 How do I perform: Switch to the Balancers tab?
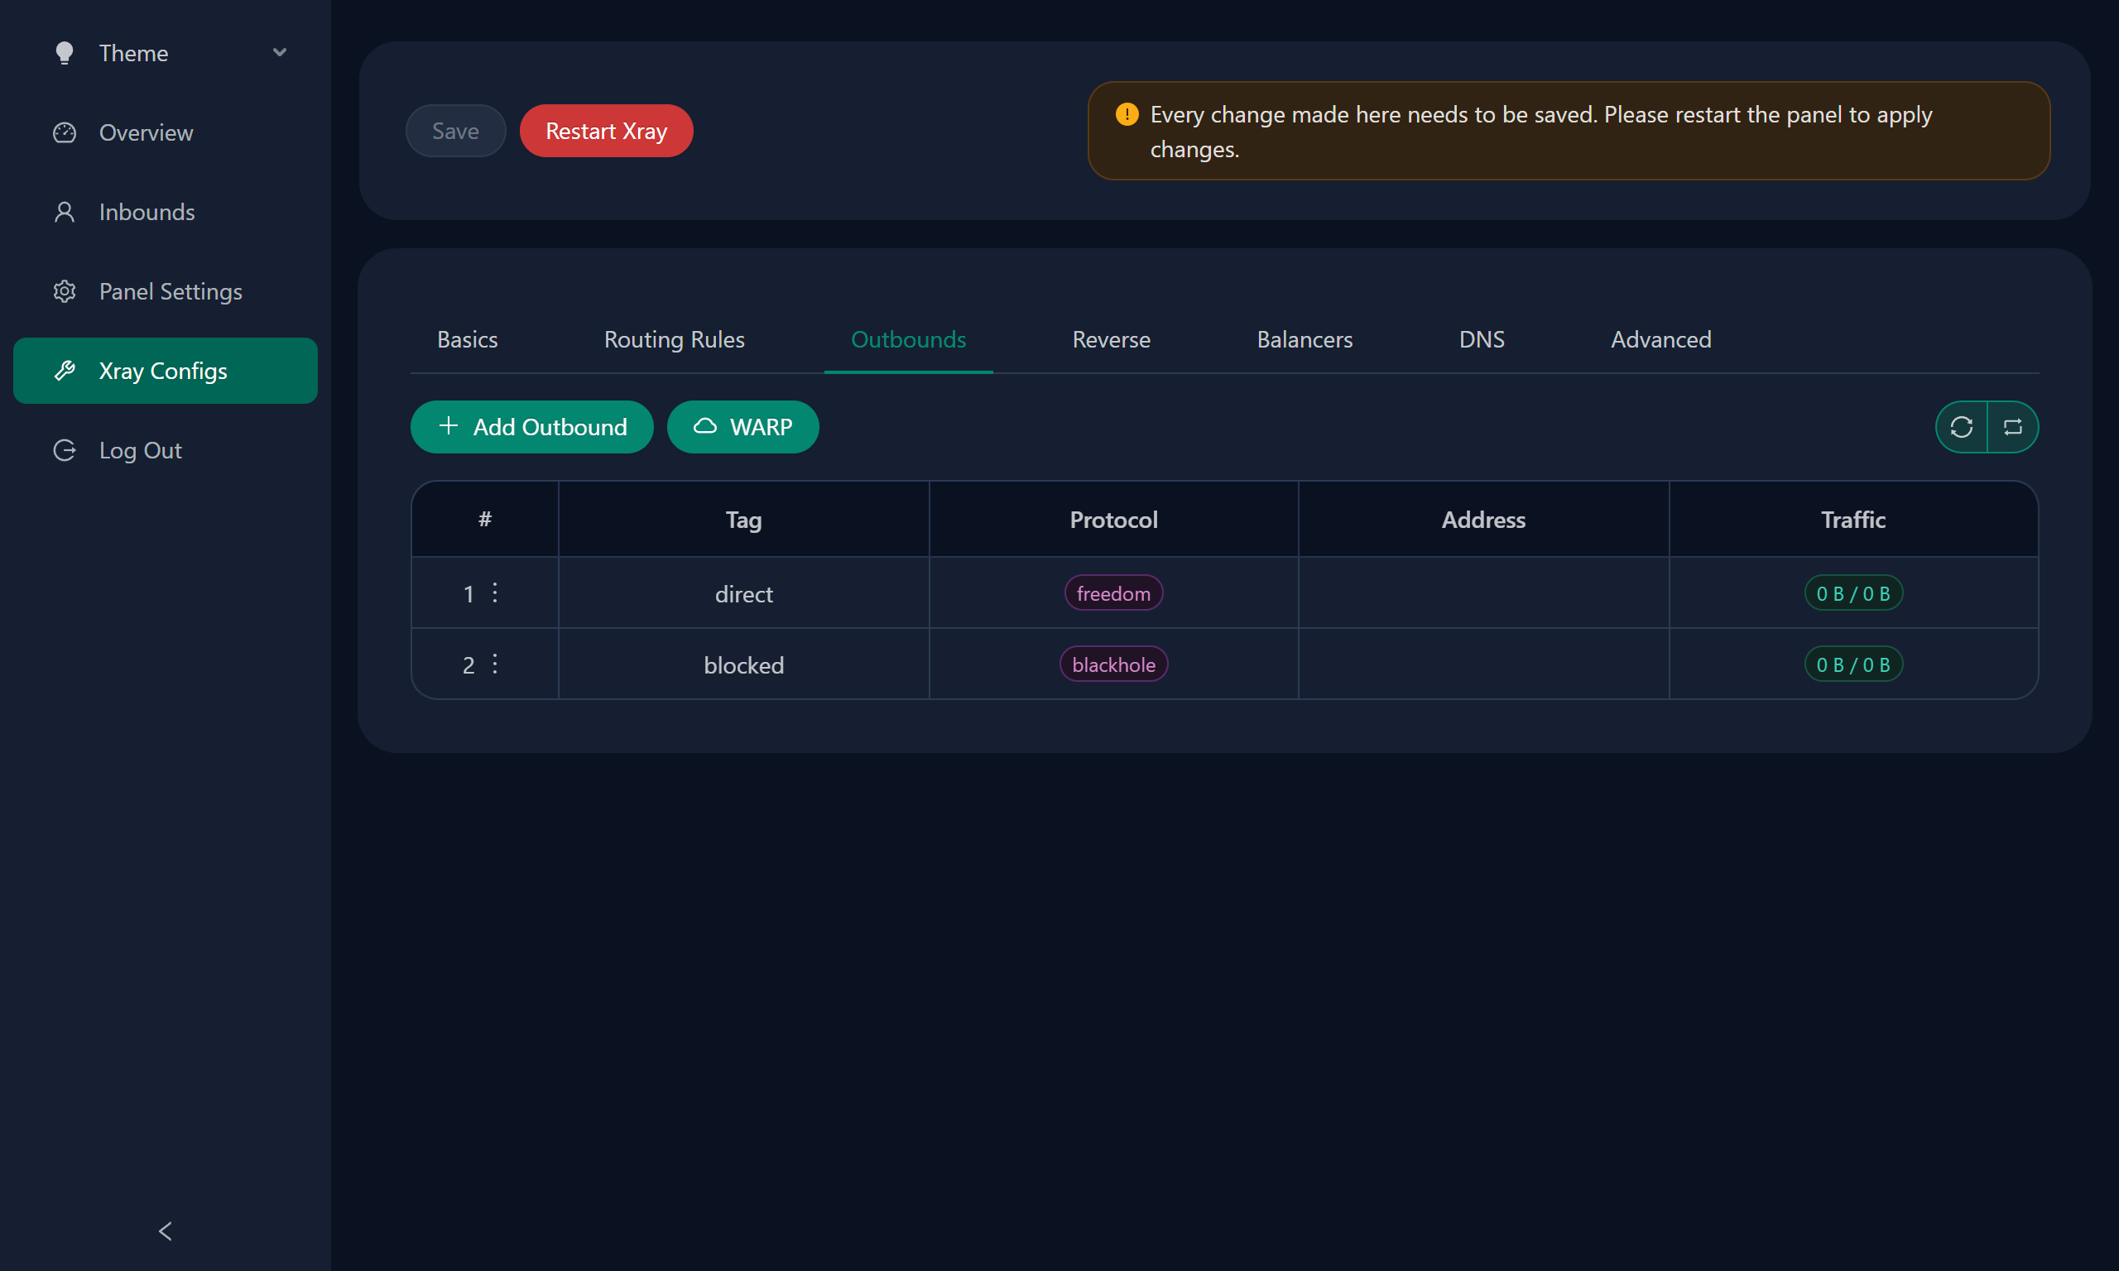coord(1305,339)
